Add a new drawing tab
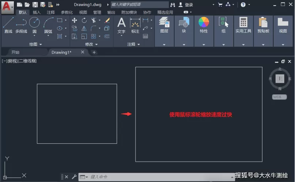 94,52
